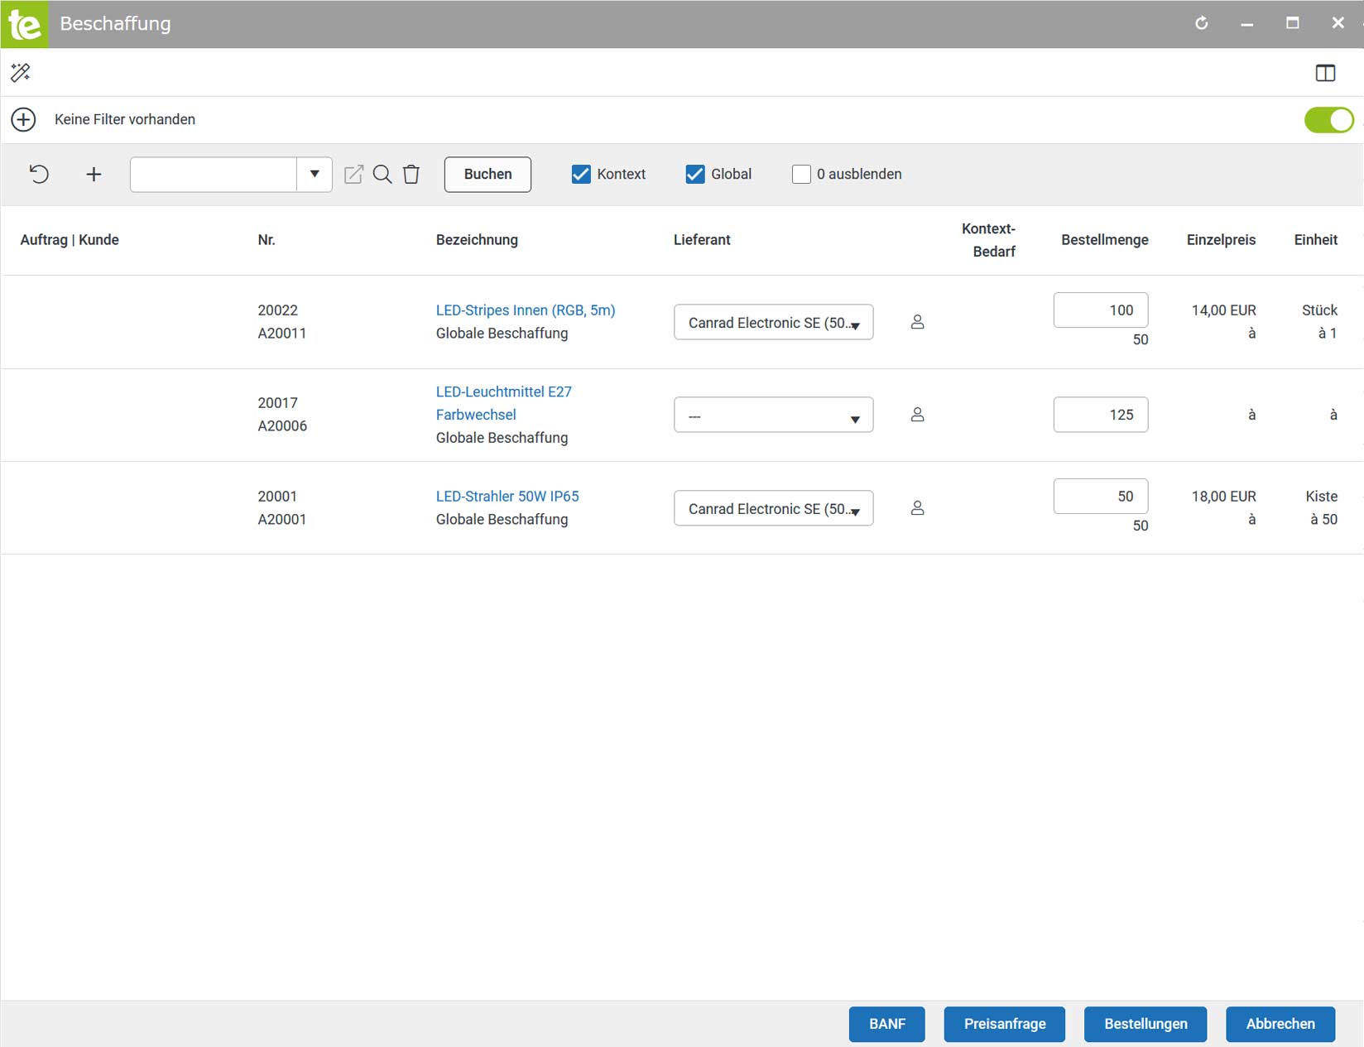Click the Buchen button

click(487, 174)
